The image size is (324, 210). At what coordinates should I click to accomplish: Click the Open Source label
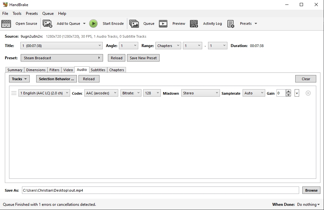click(x=26, y=24)
